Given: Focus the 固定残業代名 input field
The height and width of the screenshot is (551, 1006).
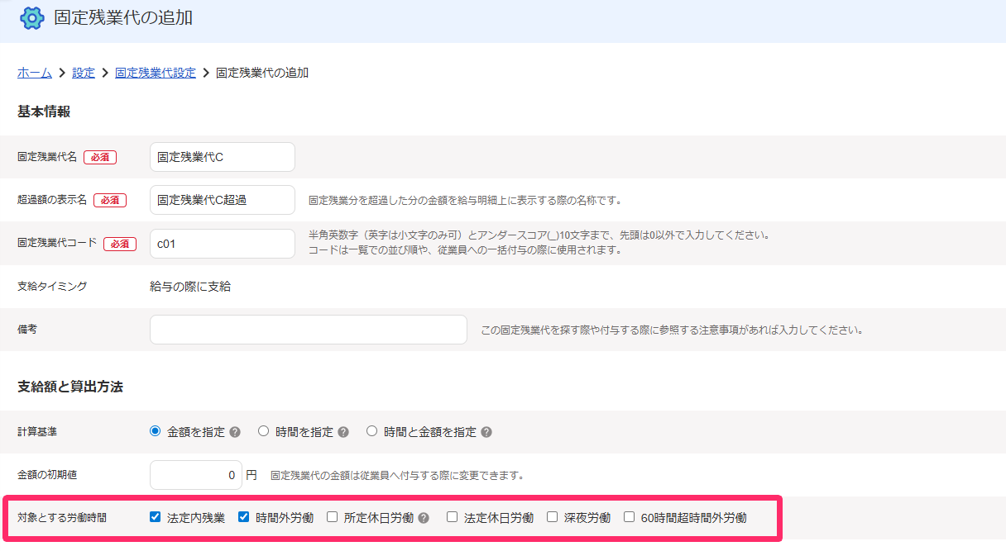Looking at the screenshot, I should 223,157.
